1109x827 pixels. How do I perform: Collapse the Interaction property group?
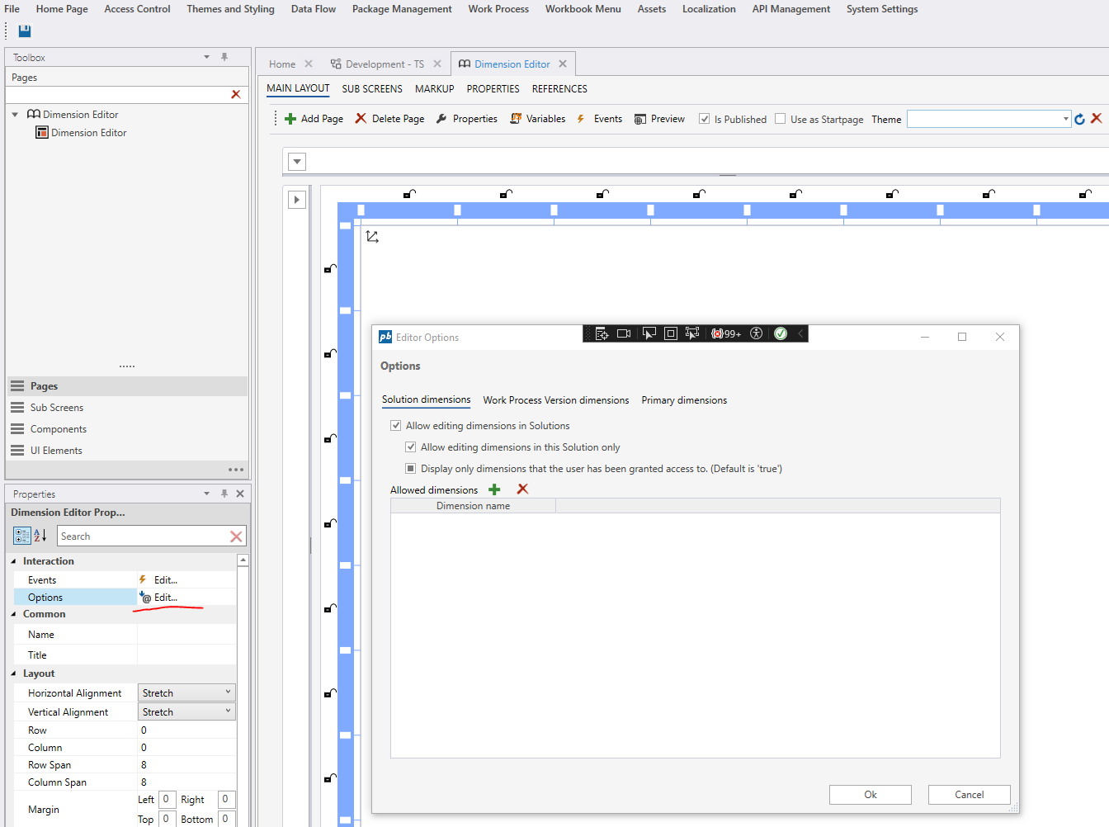click(14, 561)
